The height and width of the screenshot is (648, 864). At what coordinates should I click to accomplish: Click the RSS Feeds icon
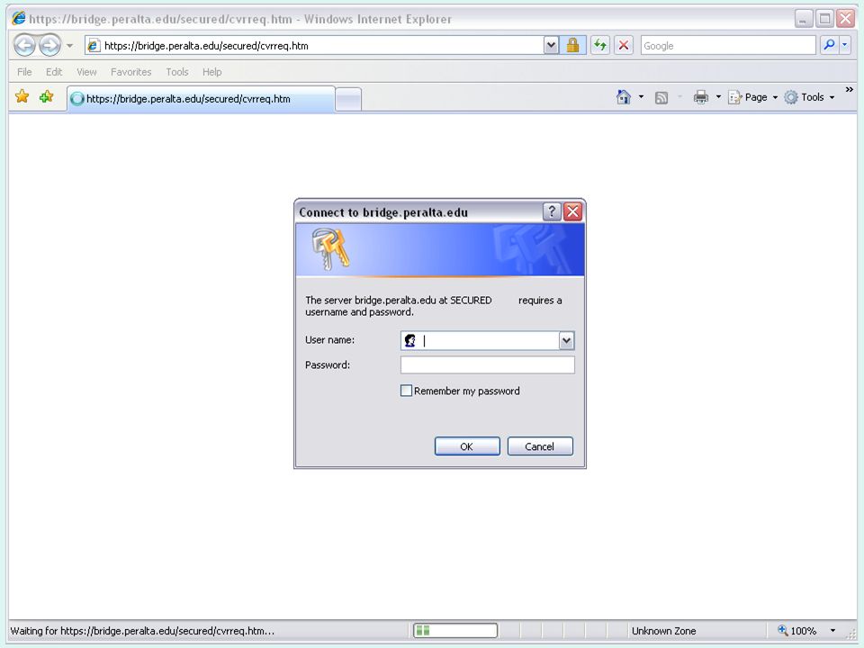point(661,97)
